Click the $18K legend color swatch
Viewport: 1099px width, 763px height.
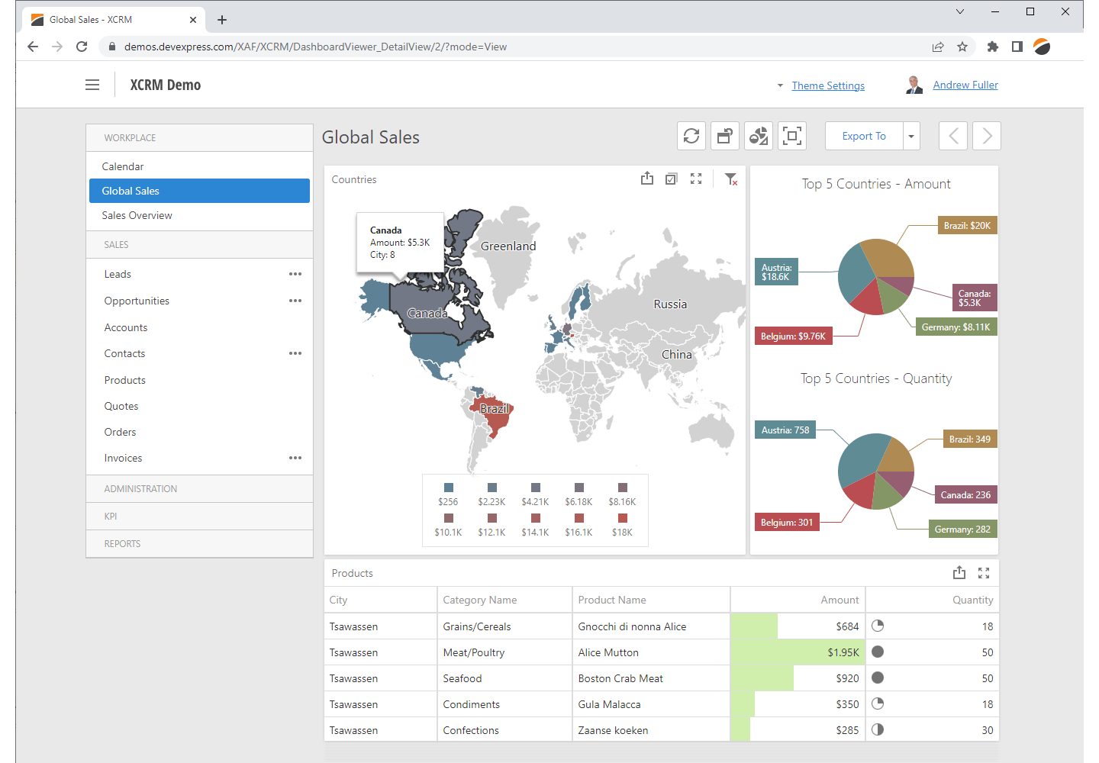[x=622, y=518]
